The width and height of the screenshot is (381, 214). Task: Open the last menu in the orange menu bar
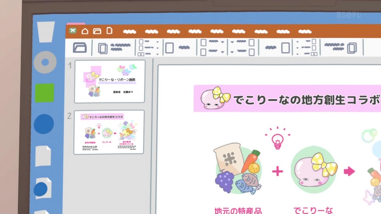point(305,32)
